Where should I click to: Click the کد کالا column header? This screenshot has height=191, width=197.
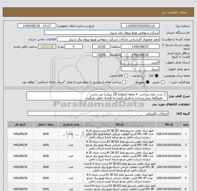[x=169, y=125]
